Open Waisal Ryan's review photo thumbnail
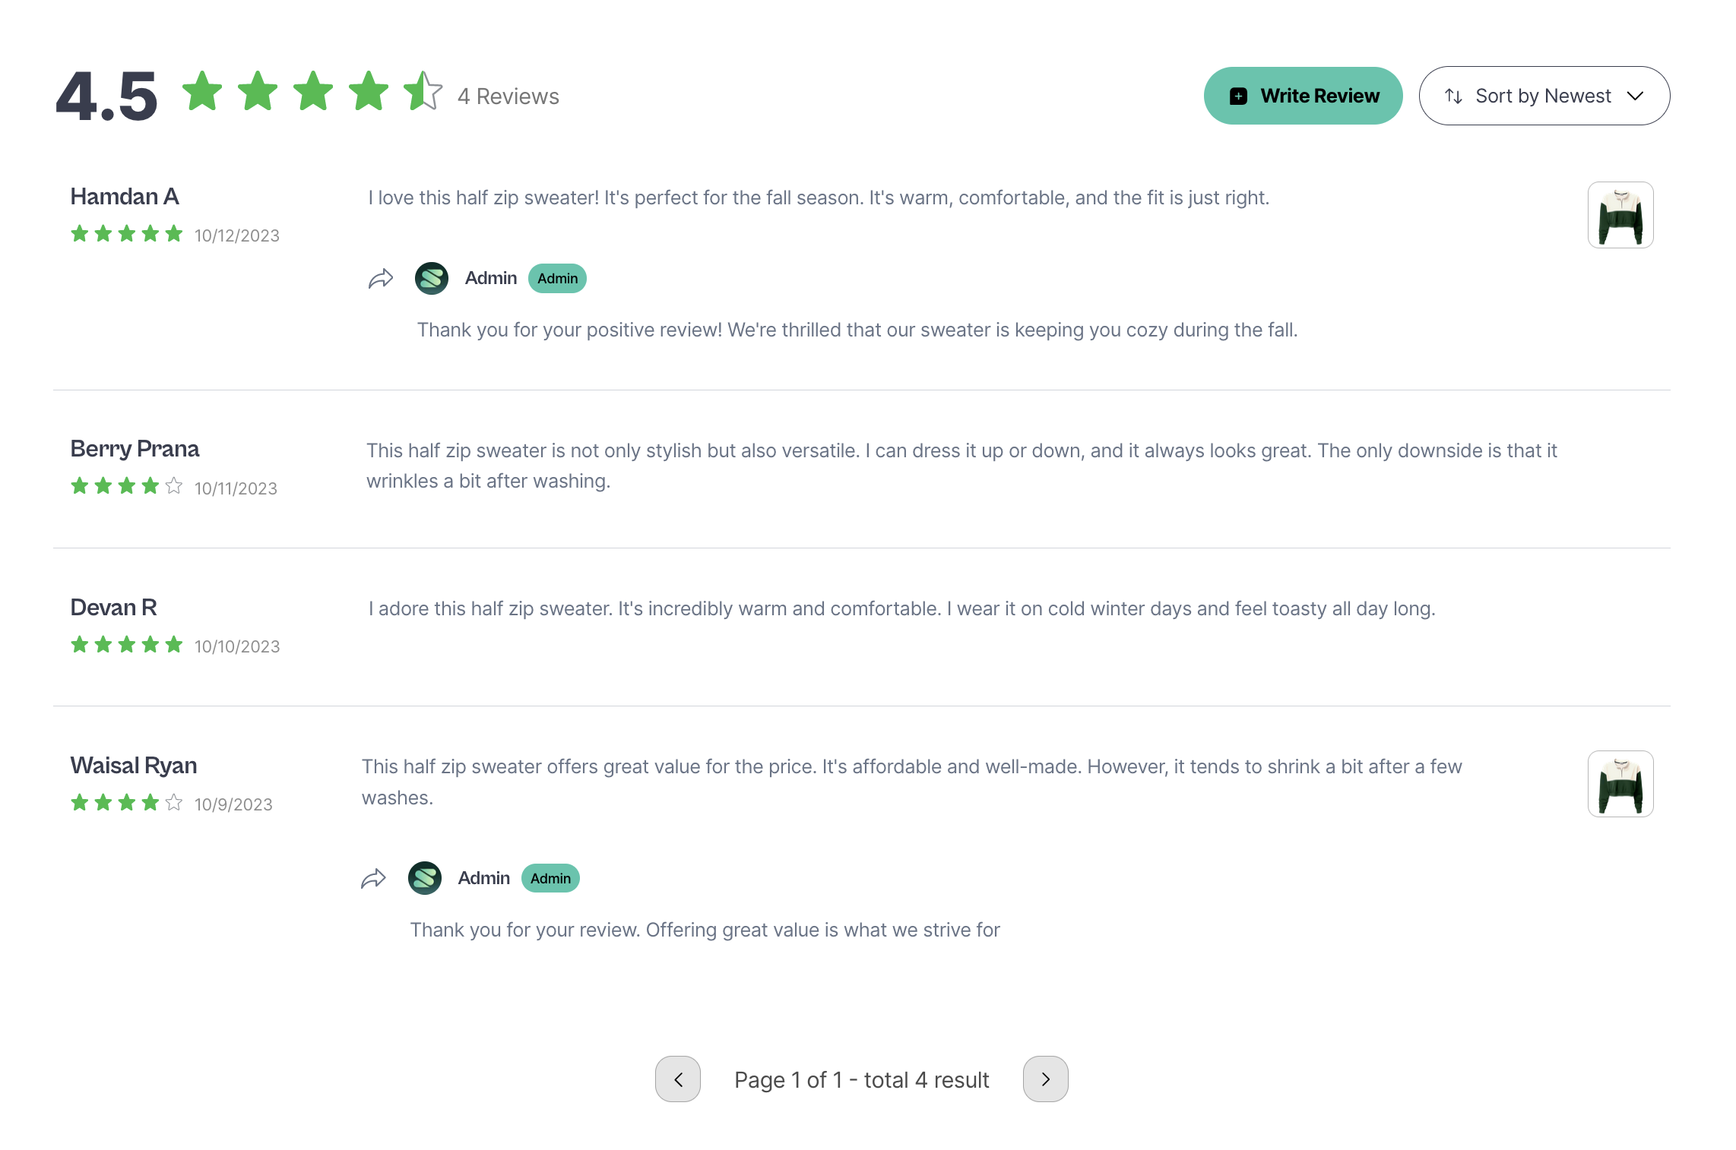 (1620, 784)
